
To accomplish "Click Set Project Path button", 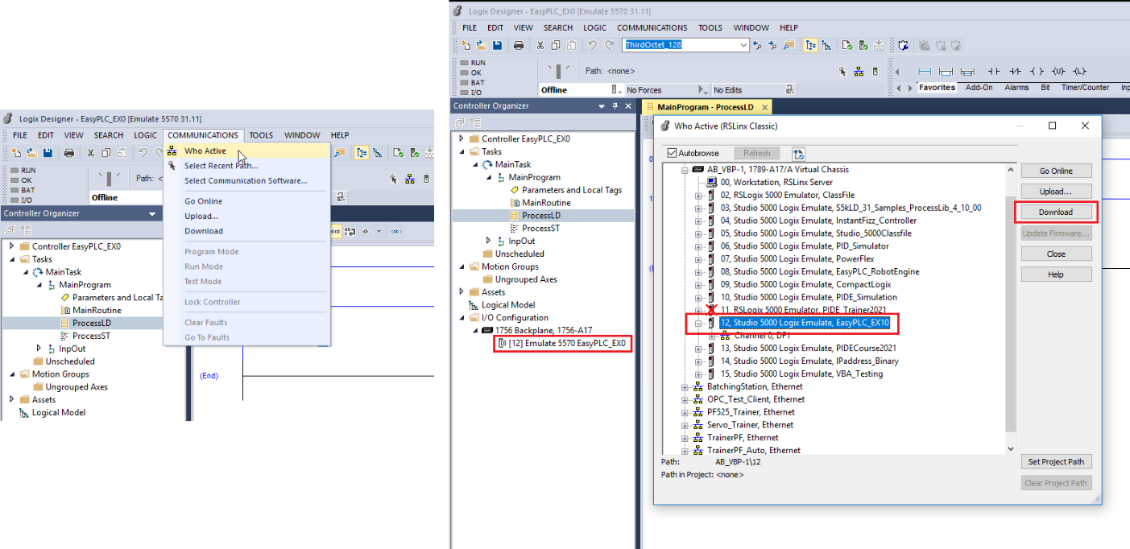I will click(1056, 461).
